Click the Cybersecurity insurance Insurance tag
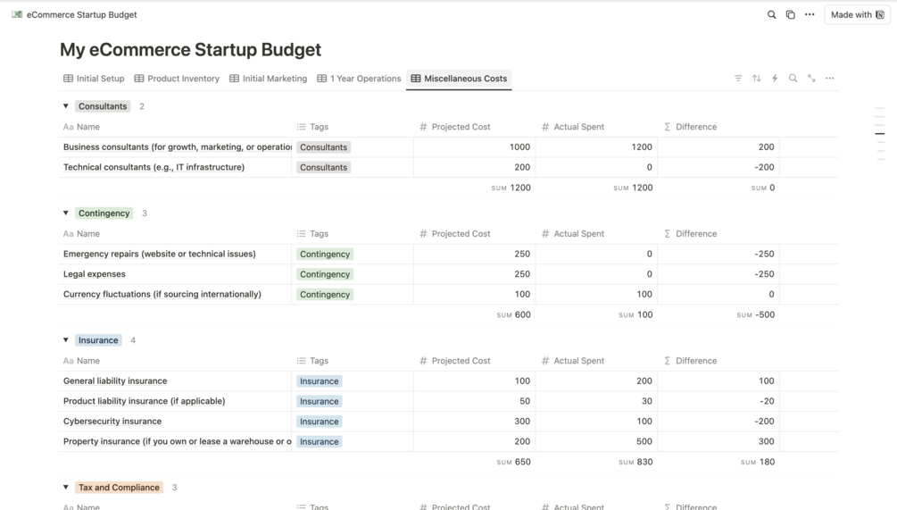This screenshot has width=897, height=510. pos(320,422)
